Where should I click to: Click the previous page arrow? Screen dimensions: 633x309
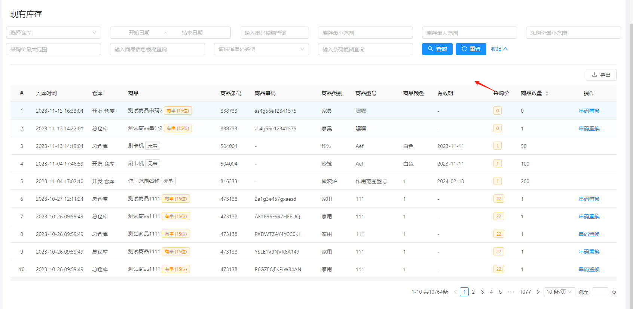click(x=455, y=292)
